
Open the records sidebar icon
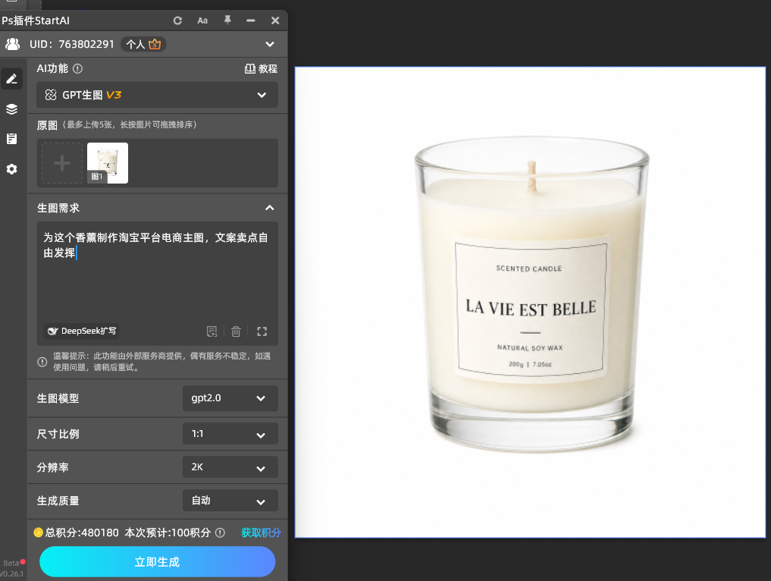[x=12, y=139]
